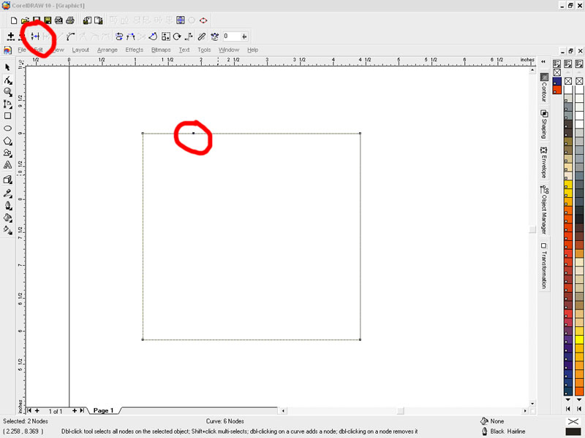Open the Tools menu
Viewport: 585px width, 438px height.
point(204,50)
